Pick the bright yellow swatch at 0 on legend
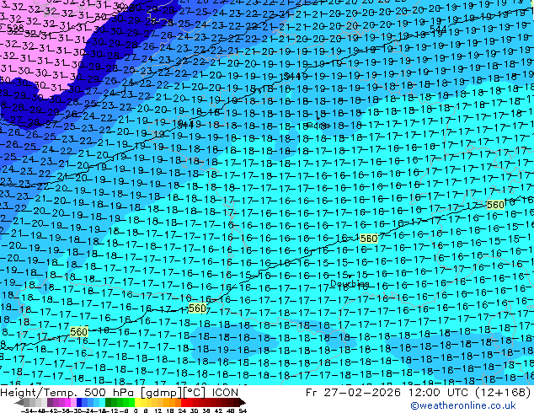The height and width of the screenshot is (413, 534). (137, 403)
